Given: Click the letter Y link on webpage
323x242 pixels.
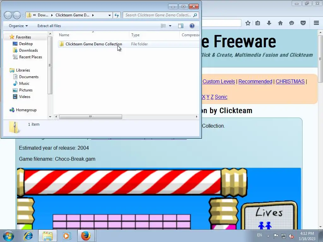Looking at the screenshot, I should point(208,97).
